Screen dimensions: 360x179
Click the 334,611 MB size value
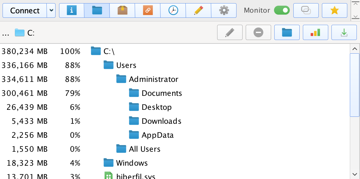tap(24, 79)
